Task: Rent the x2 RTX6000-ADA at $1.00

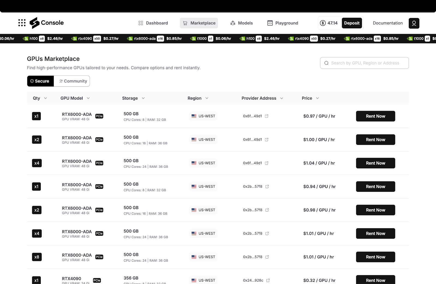Action: click(x=375, y=140)
